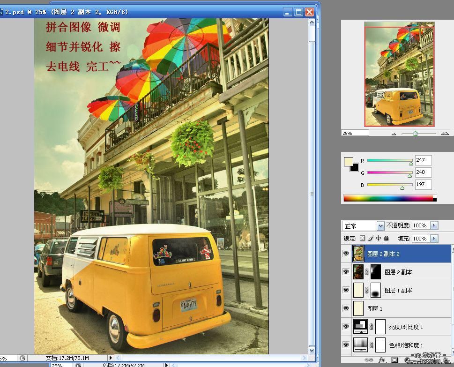Hide the 色相/饱和度 1 adjustment layer

[346, 345]
